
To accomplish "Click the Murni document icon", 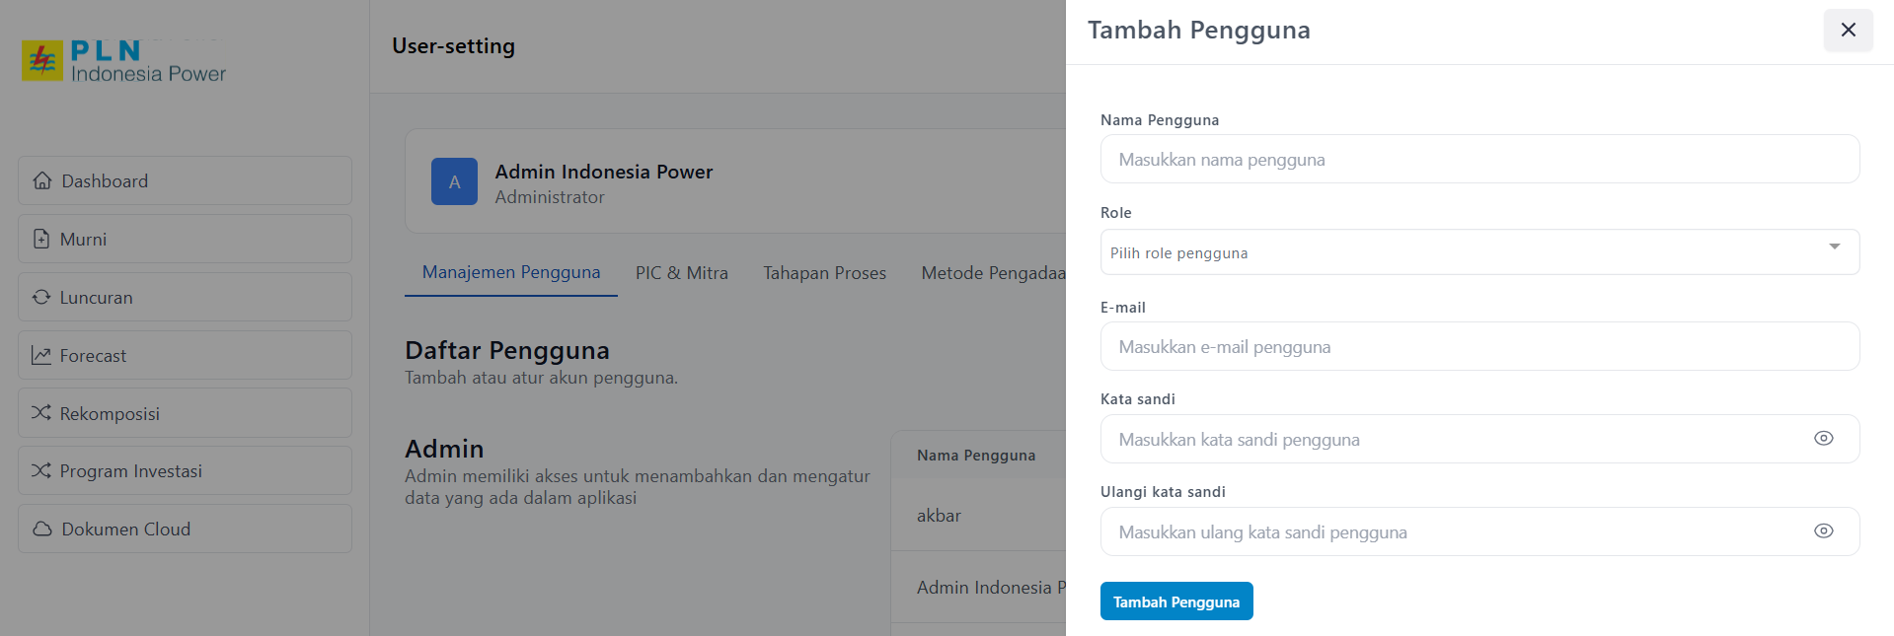I will [x=41, y=239].
